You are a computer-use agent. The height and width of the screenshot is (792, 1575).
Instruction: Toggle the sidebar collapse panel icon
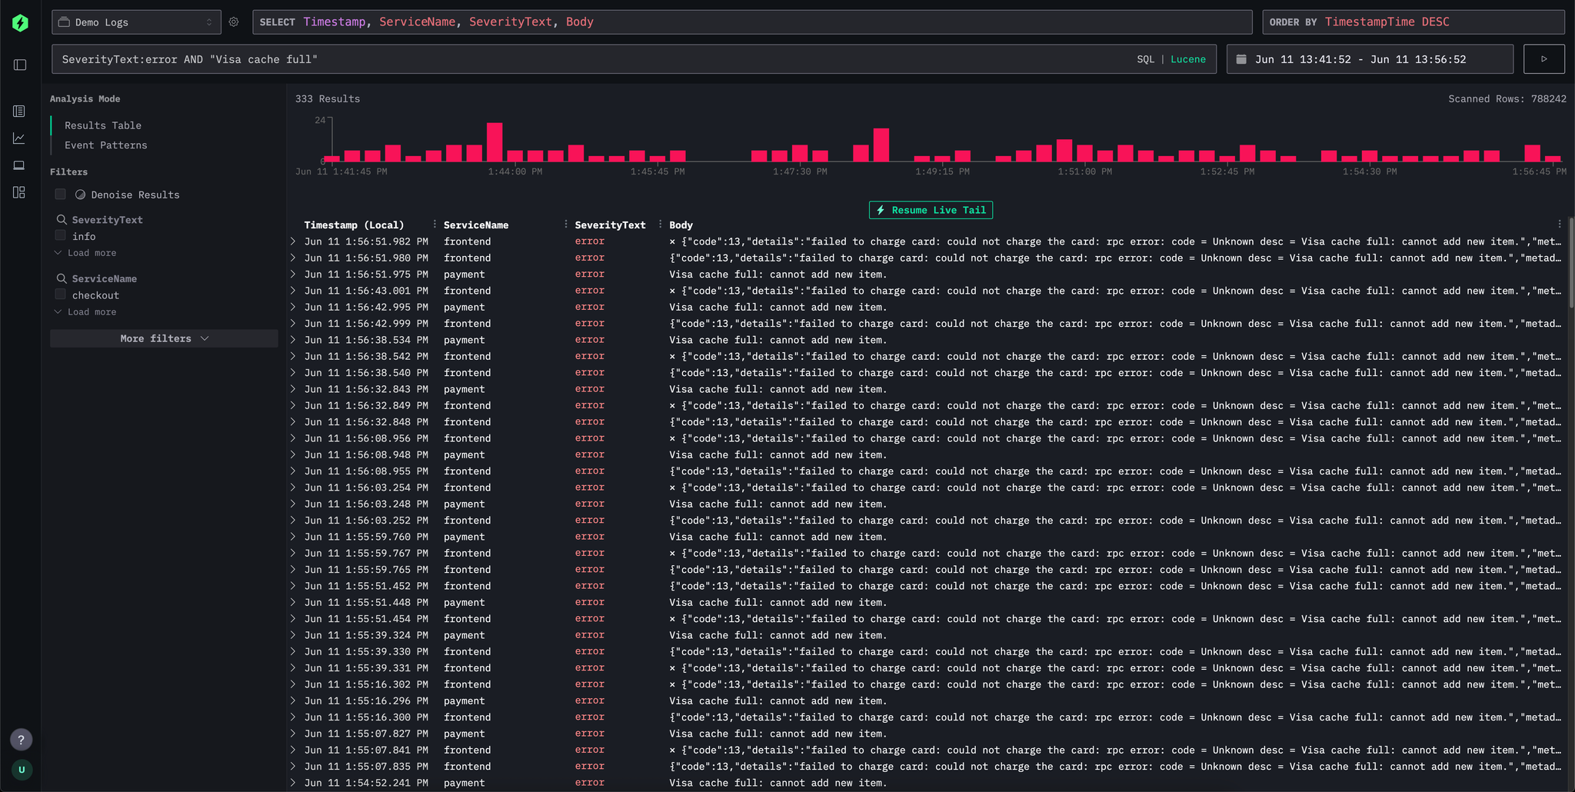tap(19, 65)
